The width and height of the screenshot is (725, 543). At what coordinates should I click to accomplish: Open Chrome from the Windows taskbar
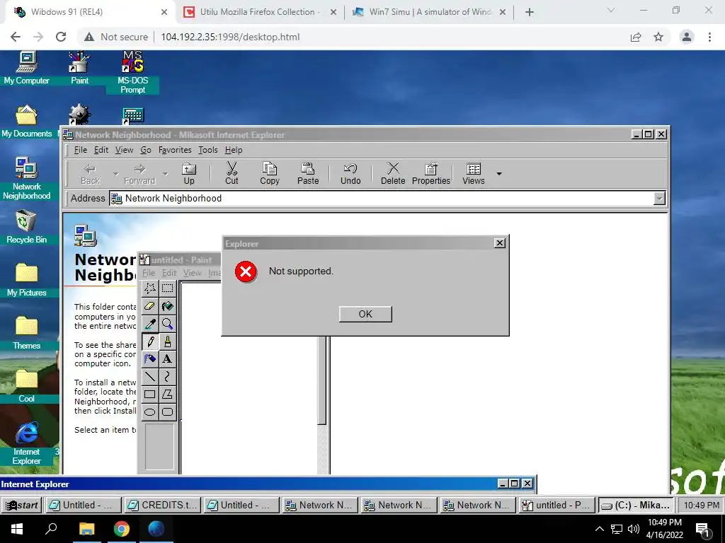(x=121, y=529)
